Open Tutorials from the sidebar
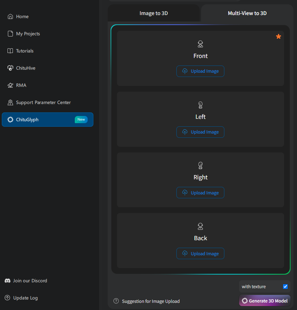This screenshot has height=310, width=297. pyautogui.click(x=48, y=51)
